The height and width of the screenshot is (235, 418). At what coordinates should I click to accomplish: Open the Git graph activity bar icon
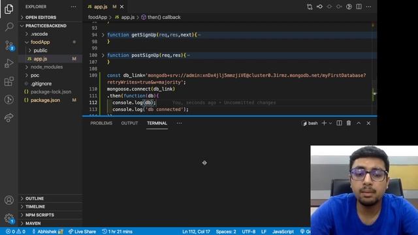point(8,100)
